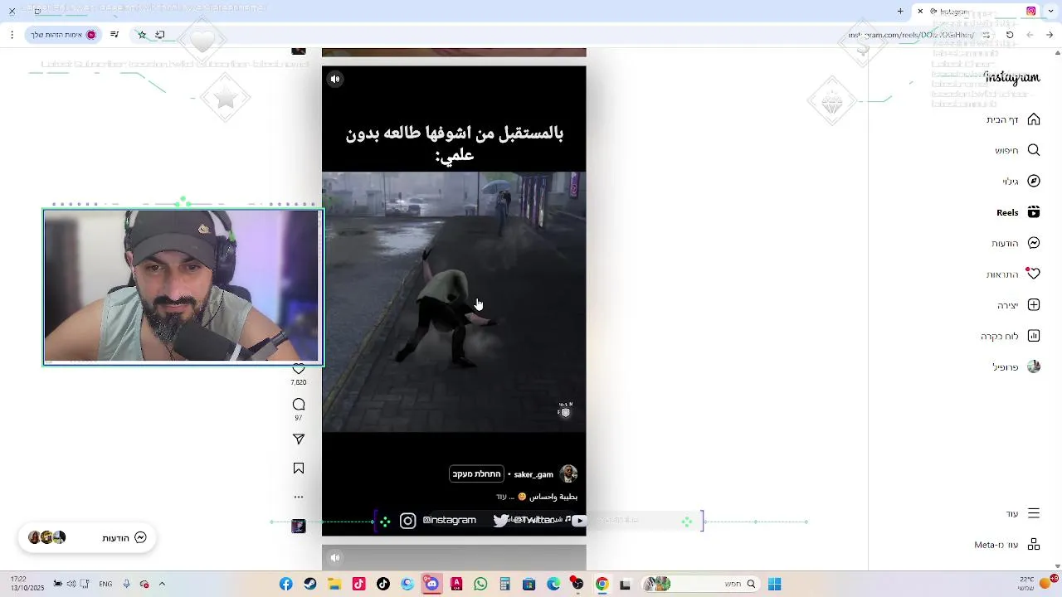The height and width of the screenshot is (597, 1062).
Task: Open the reel's three-dot options
Action: pyautogui.click(x=299, y=498)
